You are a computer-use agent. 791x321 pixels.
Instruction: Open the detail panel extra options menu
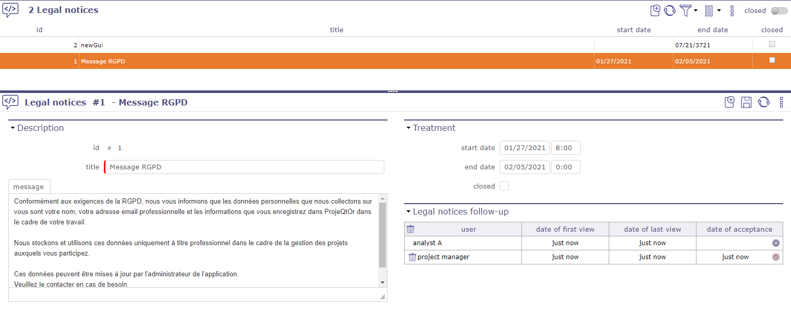point(781,102)
